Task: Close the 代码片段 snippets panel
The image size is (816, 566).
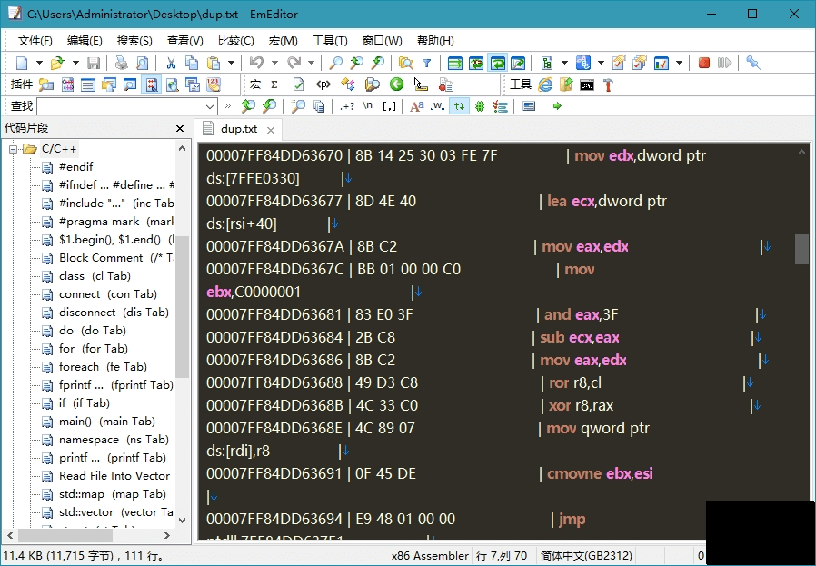Action: pos(180,128)
